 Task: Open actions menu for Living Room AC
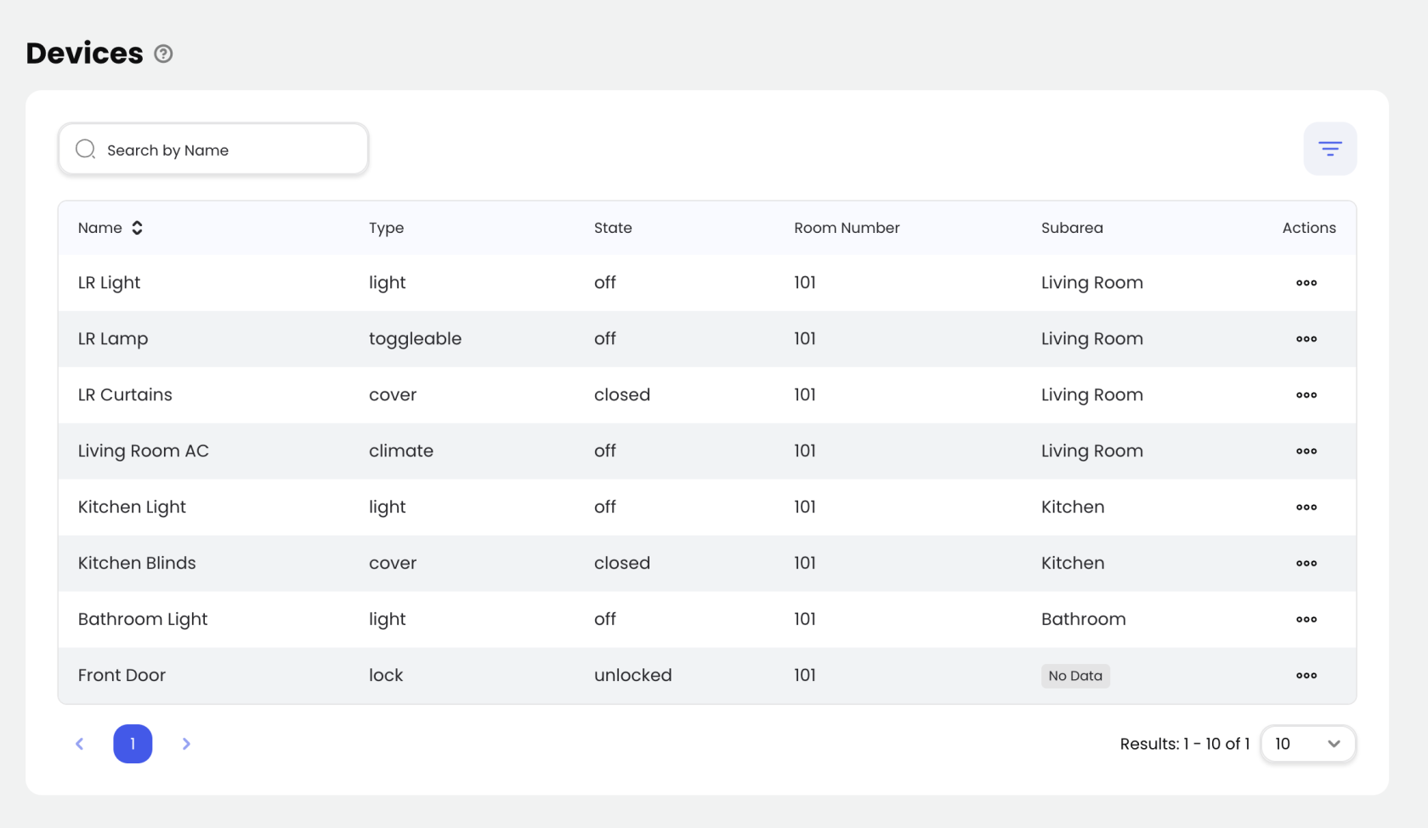(1306, 451)
